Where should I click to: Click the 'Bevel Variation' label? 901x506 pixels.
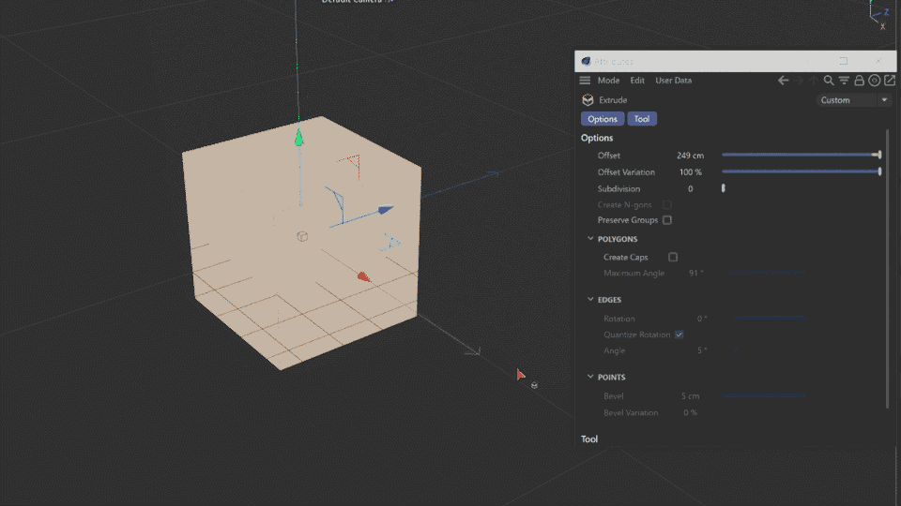(631, 412)
